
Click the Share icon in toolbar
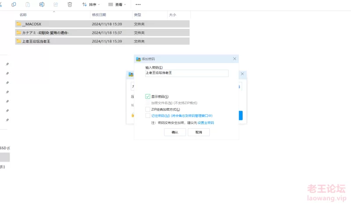coord(56,4)
